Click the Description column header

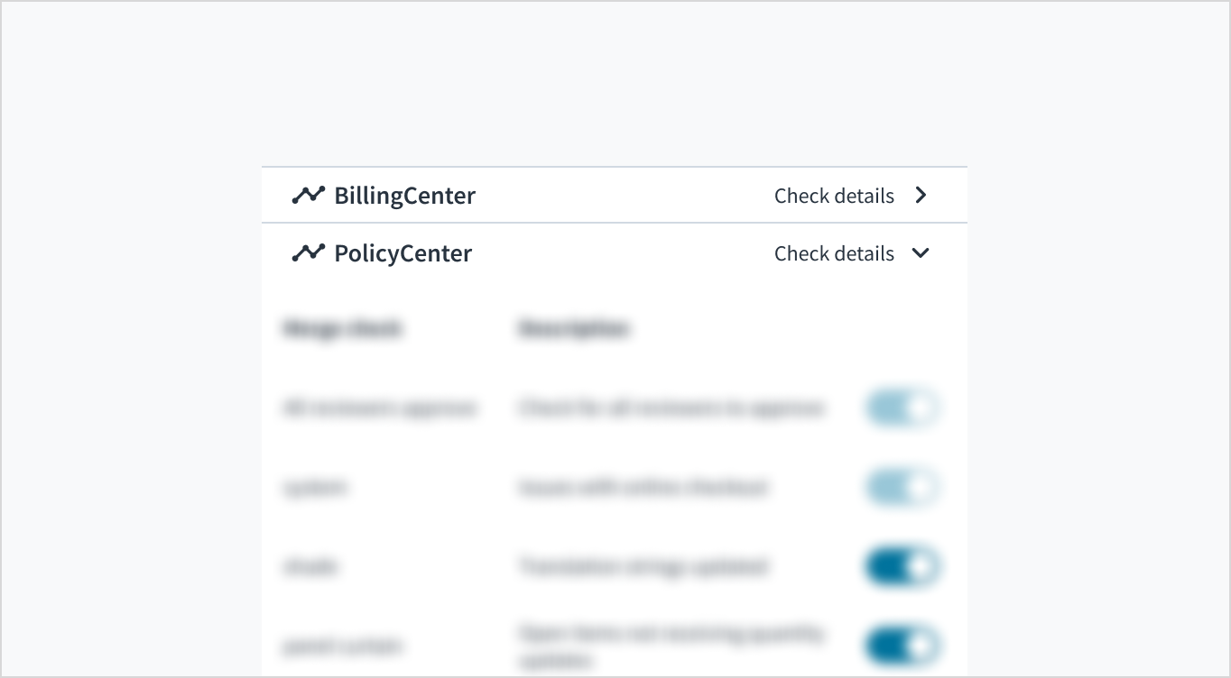[x=573, y=329]
